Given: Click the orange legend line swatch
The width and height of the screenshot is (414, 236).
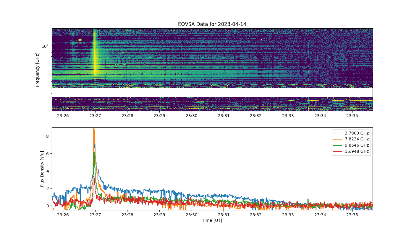Looking at the screenshot, I should click(338, 139).
